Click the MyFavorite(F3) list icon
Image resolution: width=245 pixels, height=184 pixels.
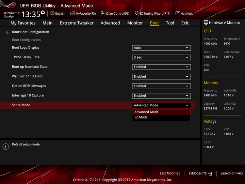(72, 13)
